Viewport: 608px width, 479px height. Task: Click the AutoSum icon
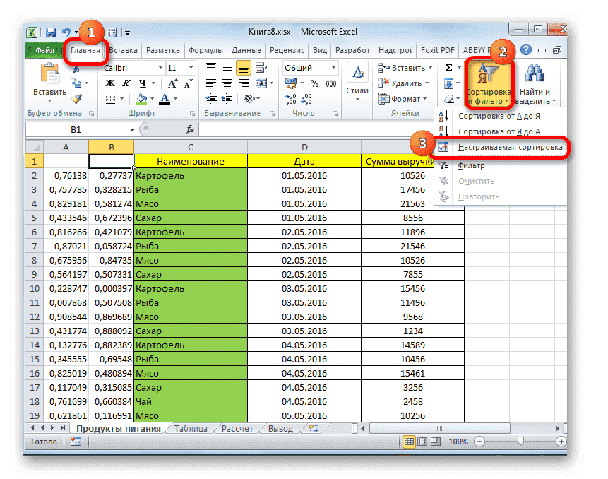pyautogui.click(x=451, y=67)
